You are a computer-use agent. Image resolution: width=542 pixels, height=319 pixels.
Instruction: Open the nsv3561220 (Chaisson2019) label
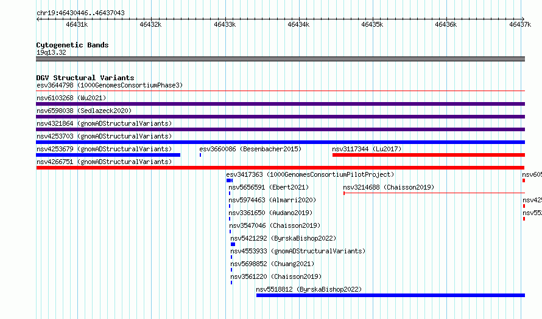276,276
